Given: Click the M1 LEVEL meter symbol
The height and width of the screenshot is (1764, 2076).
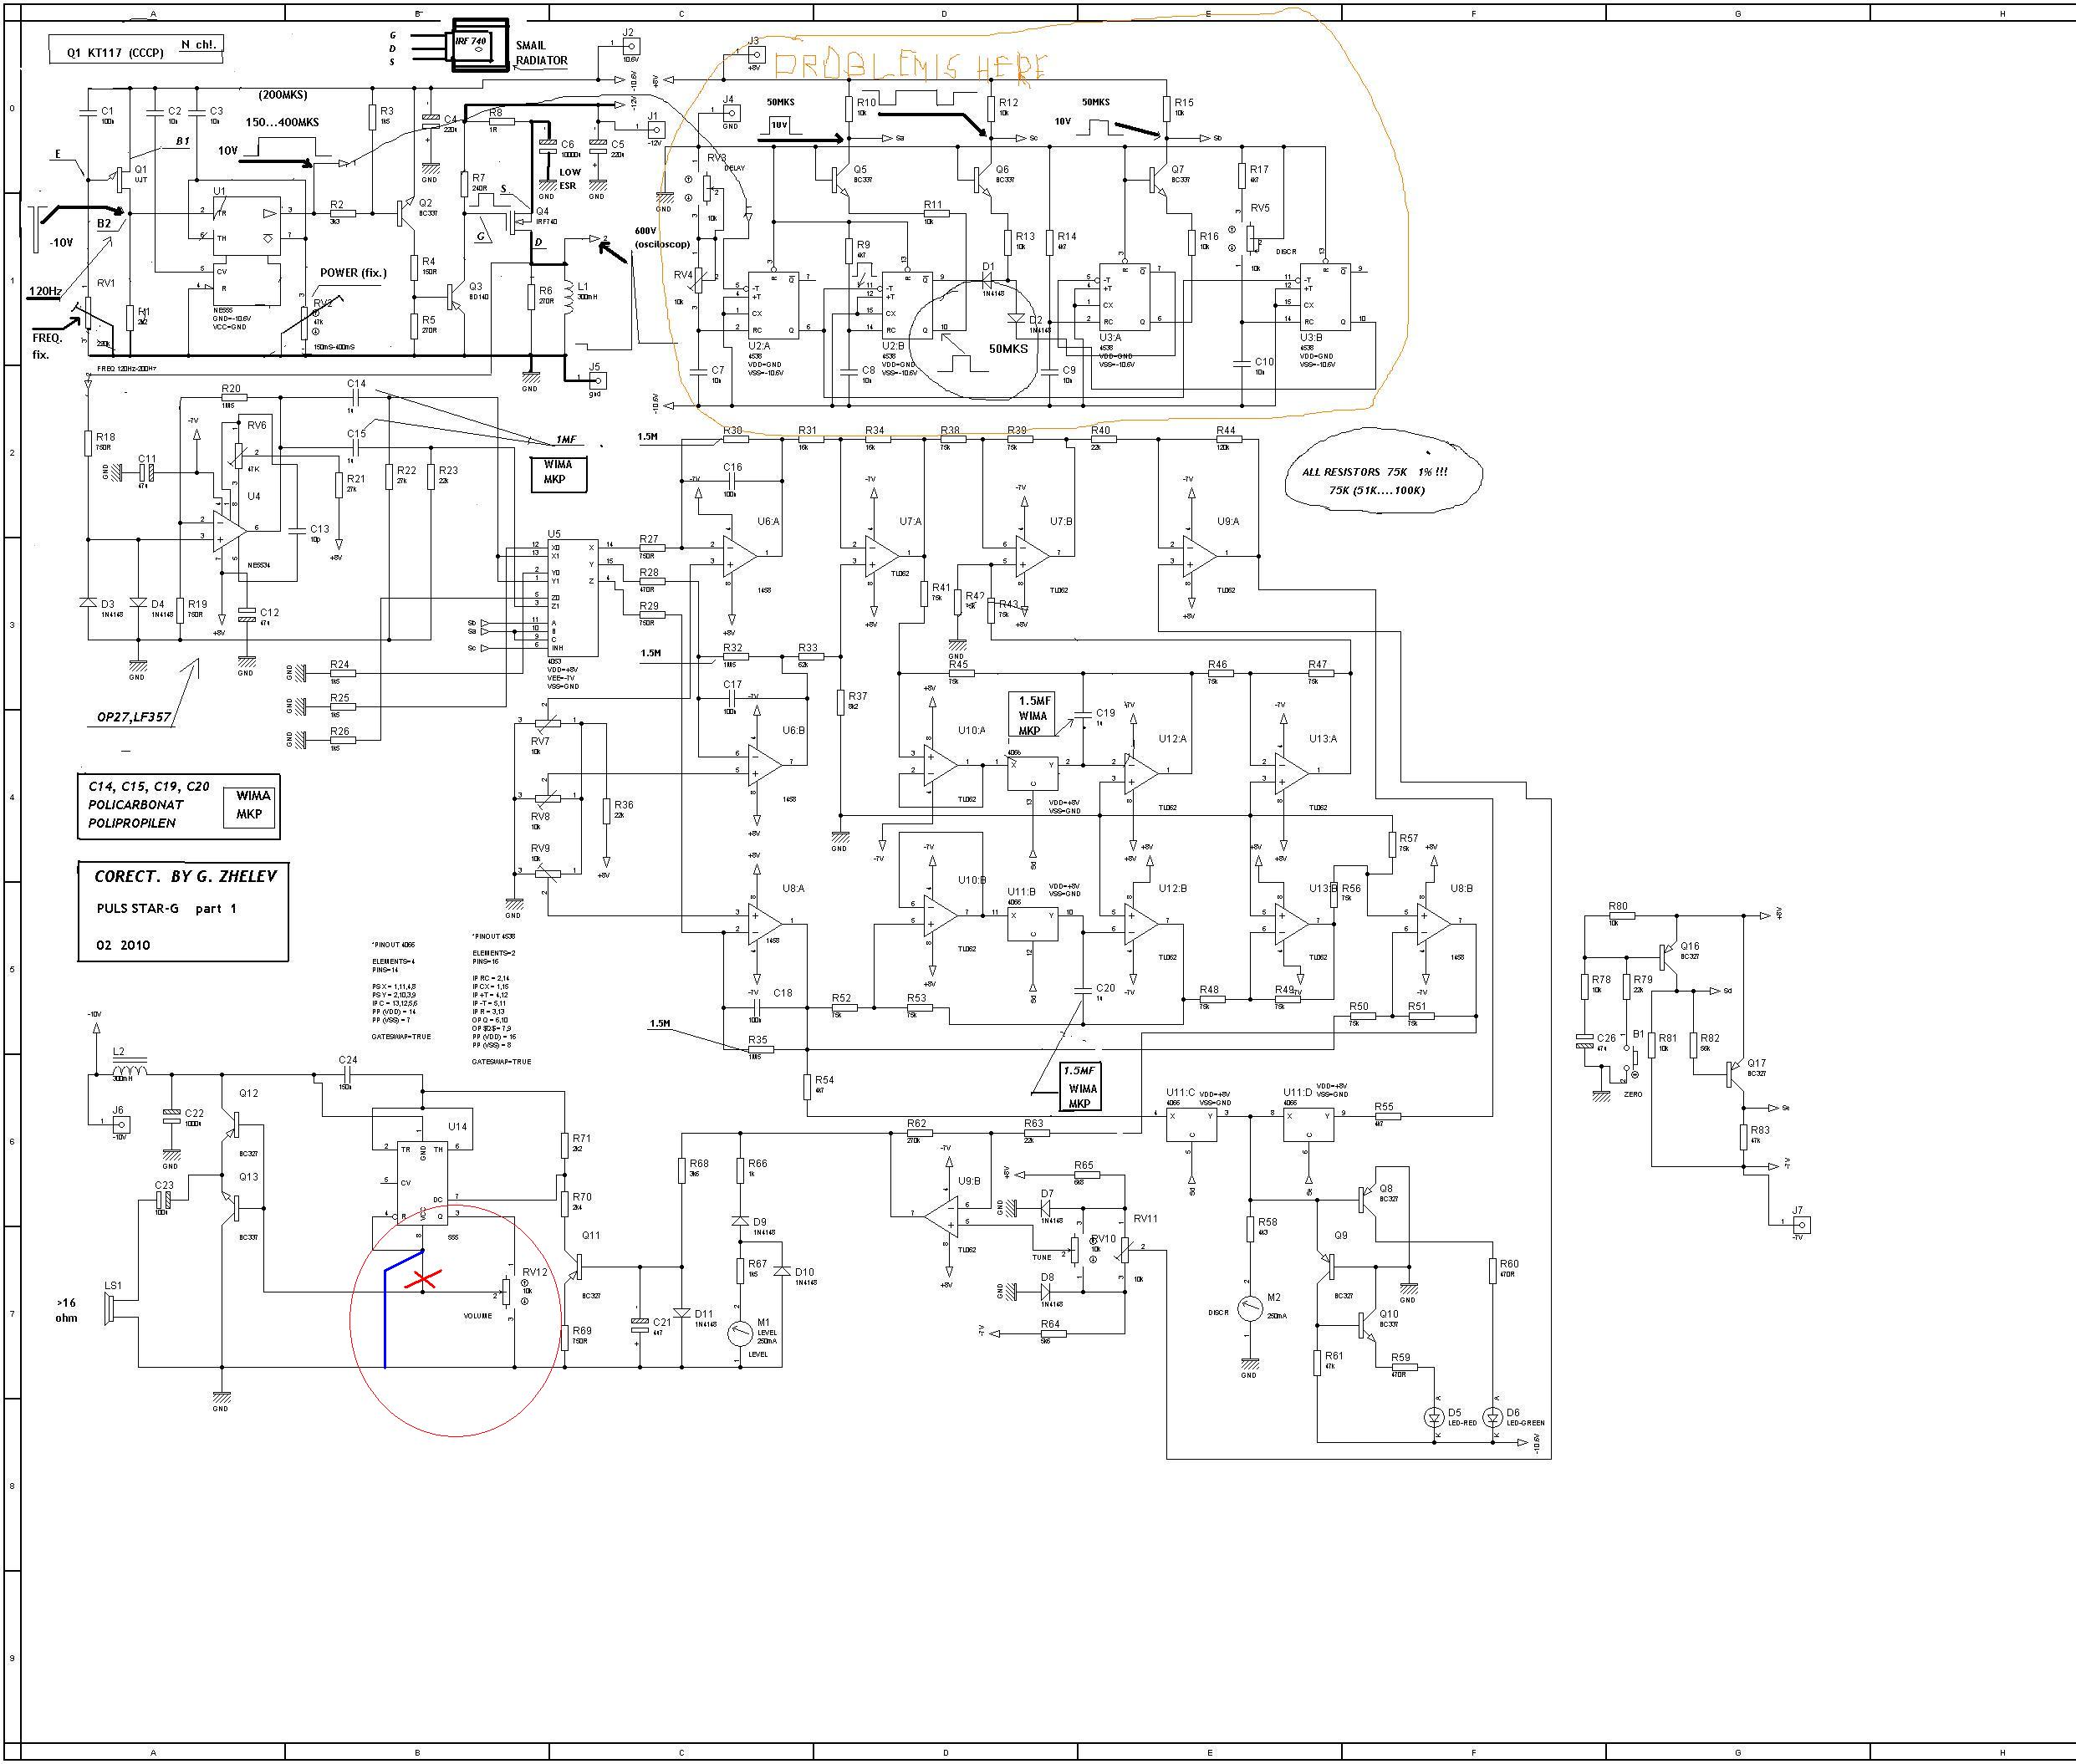Looking at the screenshot, I should 739,1334.
